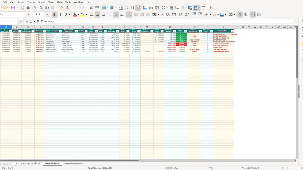303x170 pixels.
Task: Click Insert Chart icon
Action: (151, 8)
